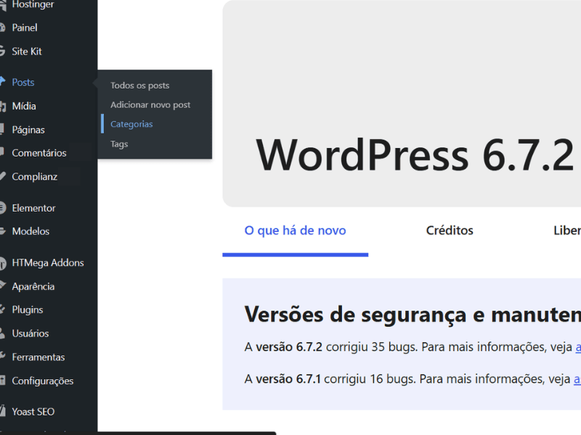The width and height of the screenshot is (581, 435).
Task: Open Ferramentas menu
Action: tap(38, 357)
